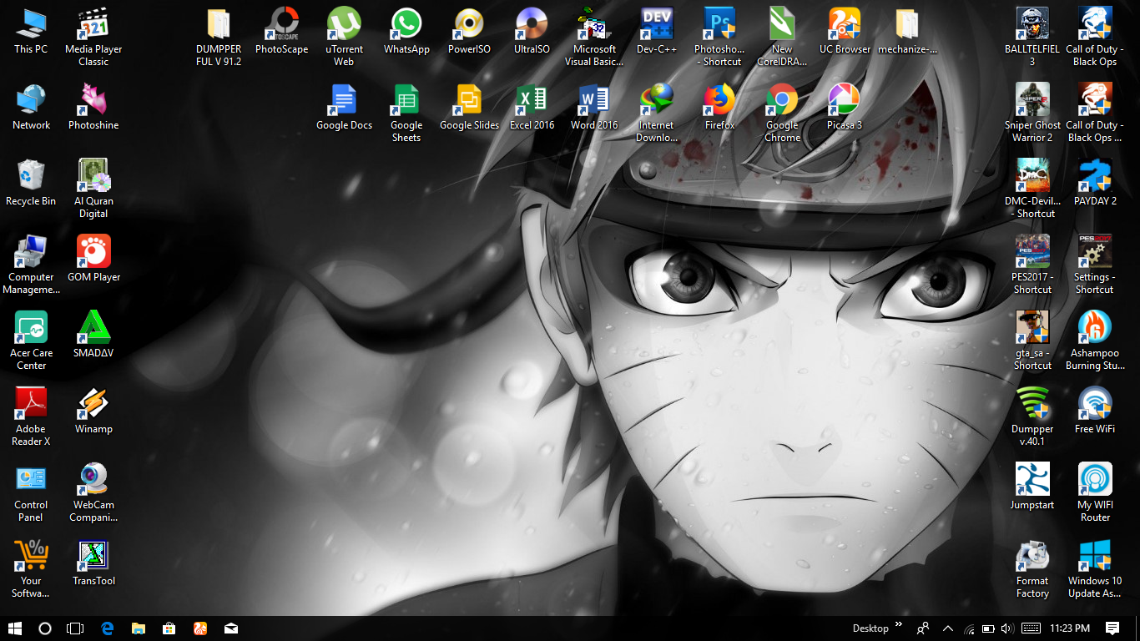Viewport: 1140px width, 641px height.
Task: Select the PES Settings shortcut icon
Action: [1095, 252]
